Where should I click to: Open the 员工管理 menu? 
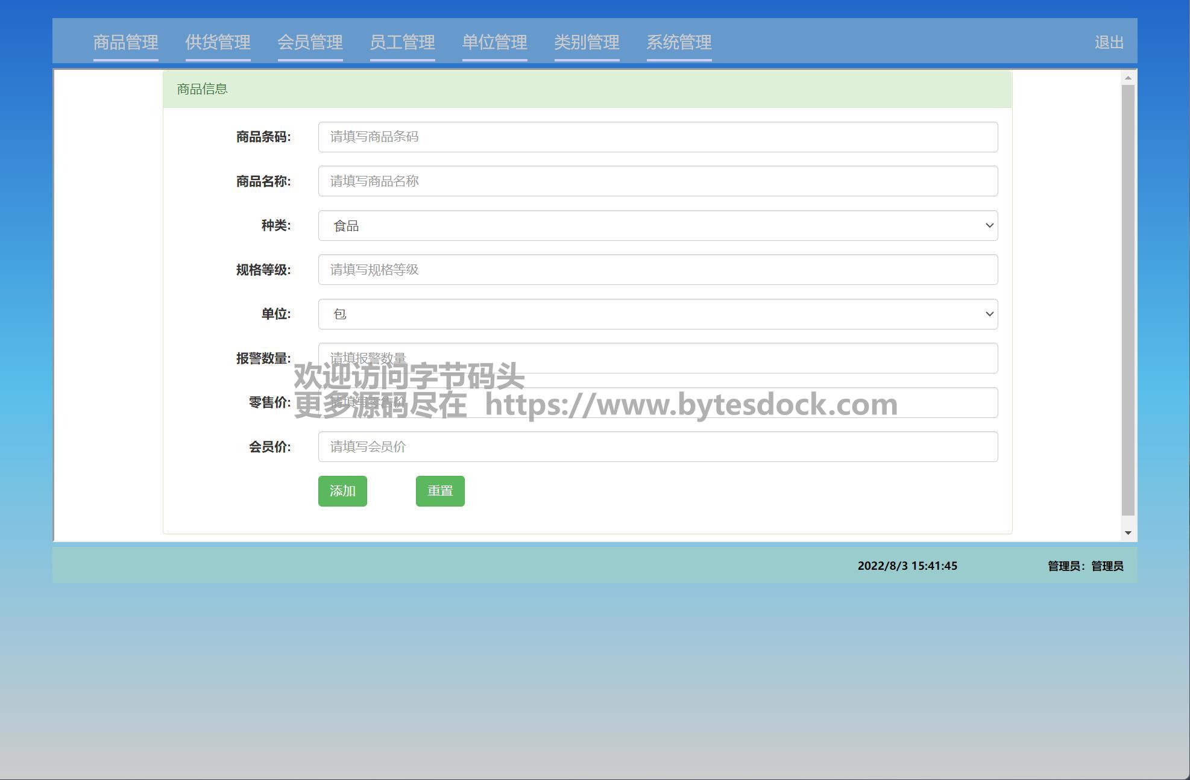402,42
